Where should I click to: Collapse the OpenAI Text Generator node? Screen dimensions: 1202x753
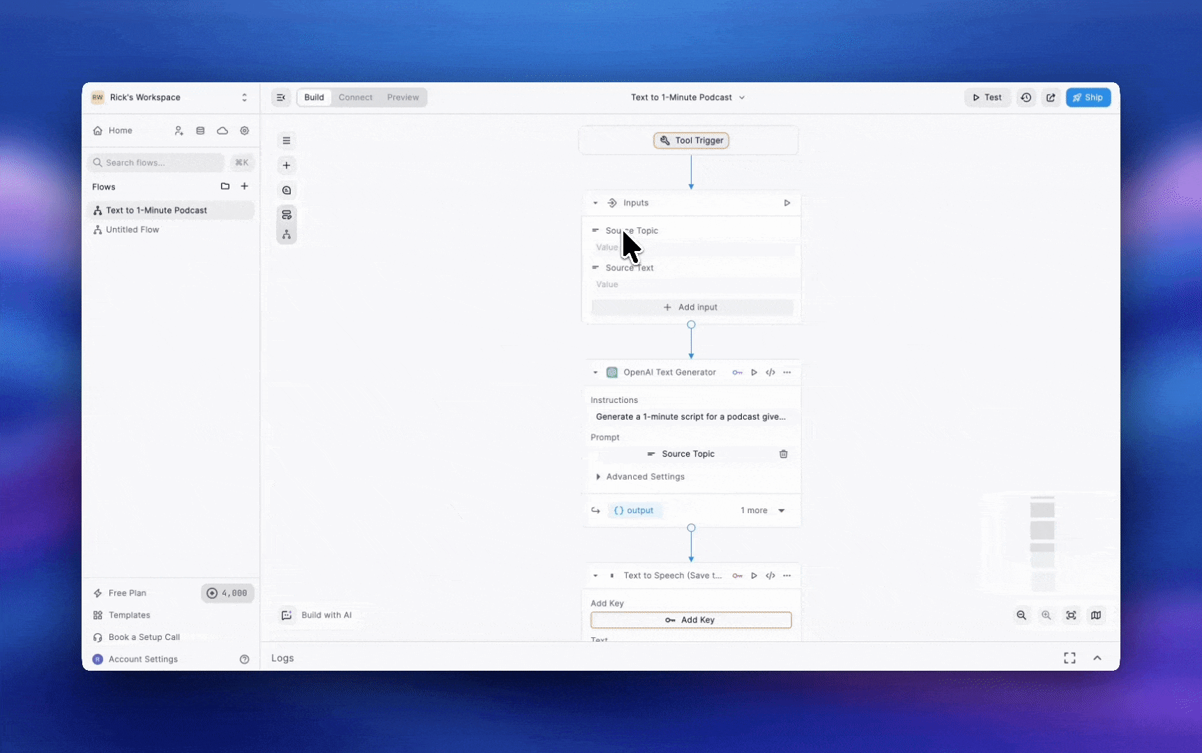(595, 372)
